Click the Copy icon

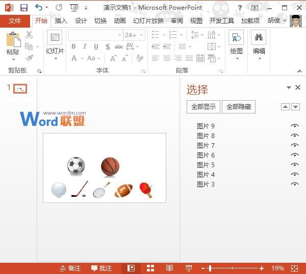[29, 47]
